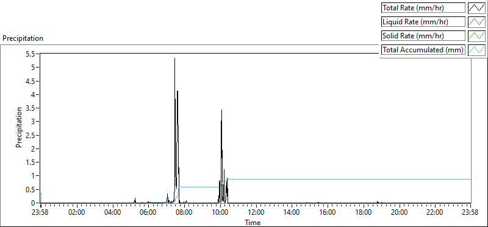Click the 20:00 time axis label
The width and height of the screenshot is (488, 227).
[400, 213]
